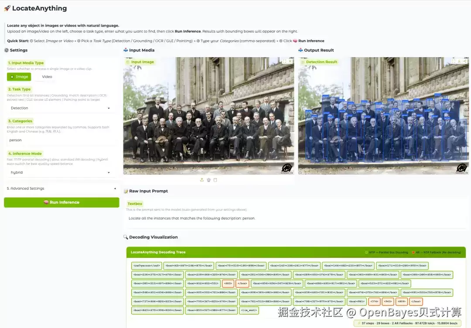The image size is (471, 328).
Task: Start detection with Run Inference button
Action: [x=61, y=202]
